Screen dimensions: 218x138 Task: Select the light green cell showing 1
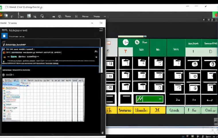coord(193,52)
